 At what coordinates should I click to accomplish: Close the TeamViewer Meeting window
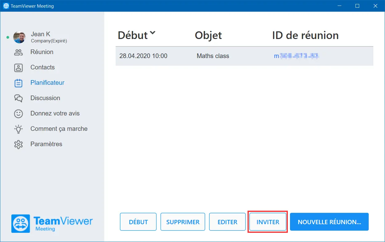[x=375, y=6]
